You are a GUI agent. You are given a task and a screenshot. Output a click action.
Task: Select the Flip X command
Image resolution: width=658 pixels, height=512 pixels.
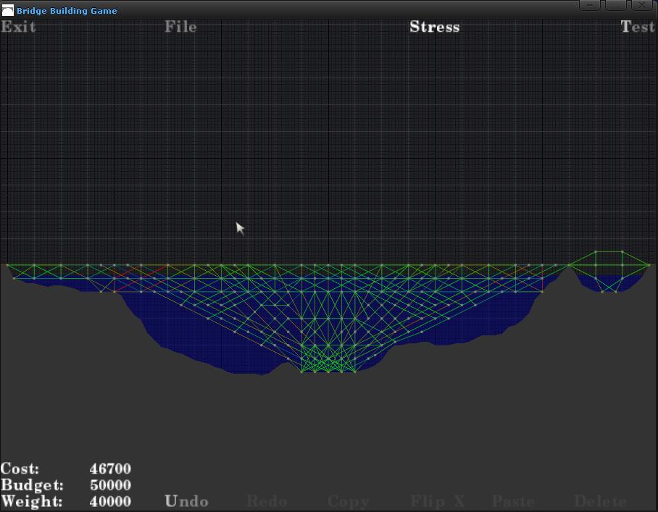click(438, 501)
